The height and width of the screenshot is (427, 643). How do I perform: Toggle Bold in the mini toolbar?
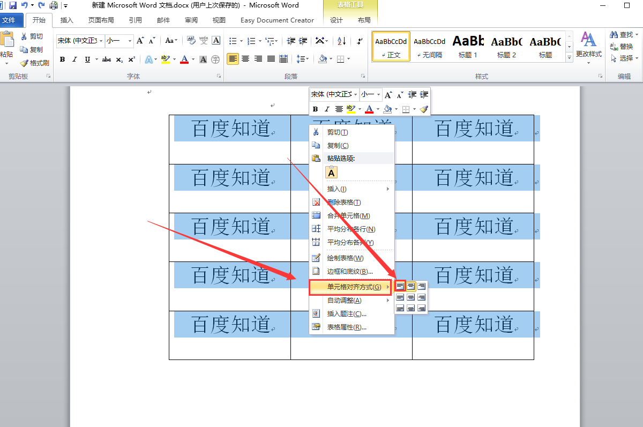click(x=315, y=109)
